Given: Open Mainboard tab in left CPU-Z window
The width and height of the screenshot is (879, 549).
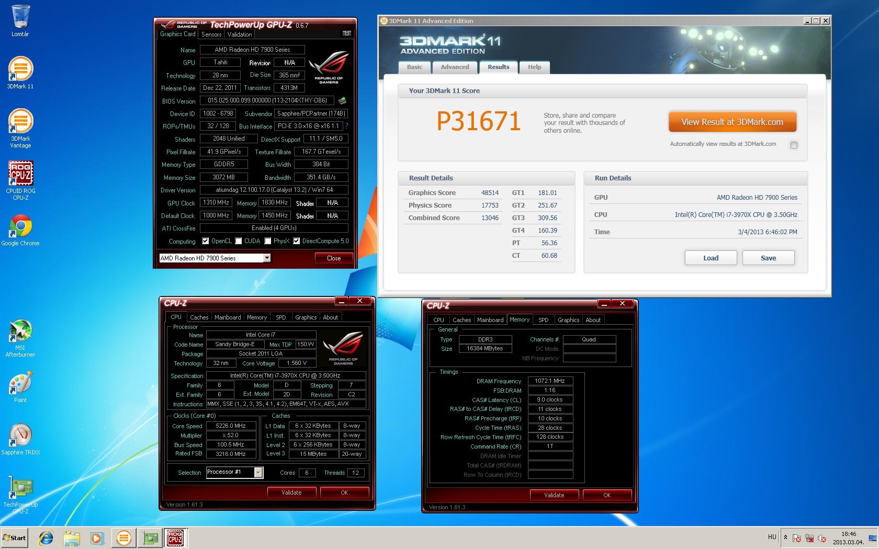Looking at the screenshot, I should click(228, 317).
